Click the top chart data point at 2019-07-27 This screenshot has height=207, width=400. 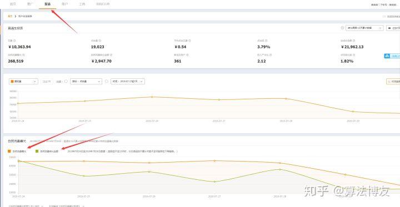pos(219,100)
